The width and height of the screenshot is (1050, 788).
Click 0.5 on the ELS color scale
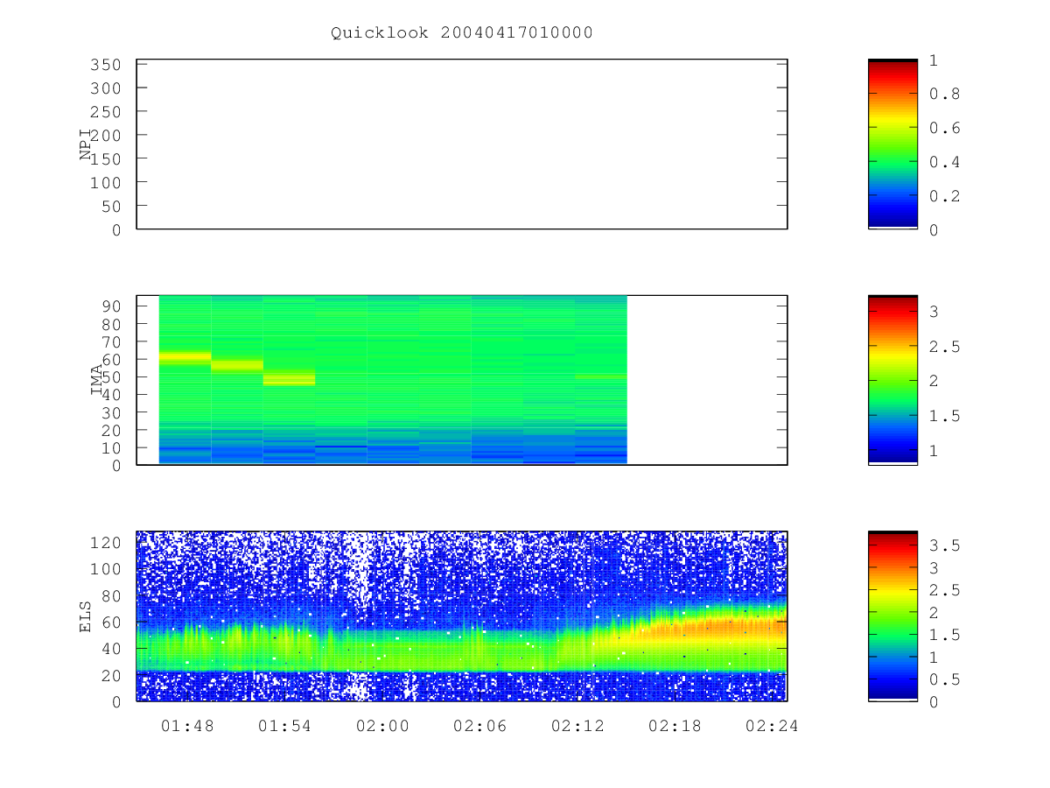(x=944, y=679)
